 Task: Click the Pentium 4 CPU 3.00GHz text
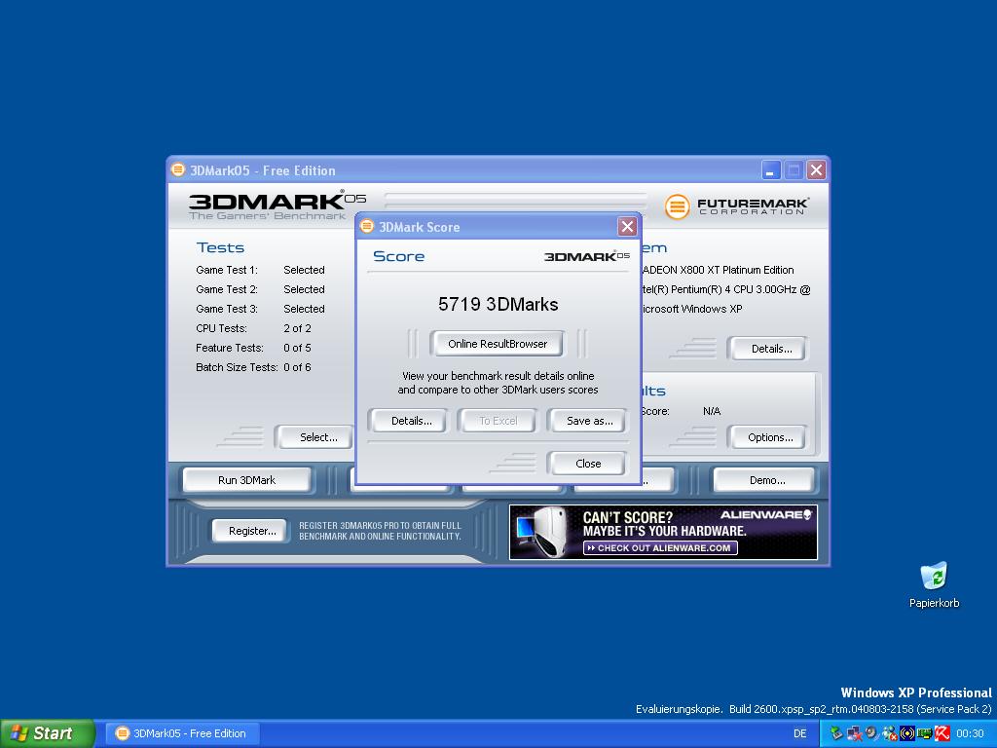(726, 289)
